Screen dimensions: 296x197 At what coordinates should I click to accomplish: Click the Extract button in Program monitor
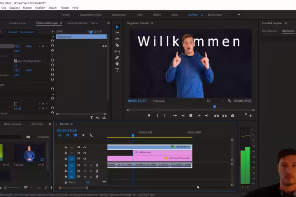point(224,116)
